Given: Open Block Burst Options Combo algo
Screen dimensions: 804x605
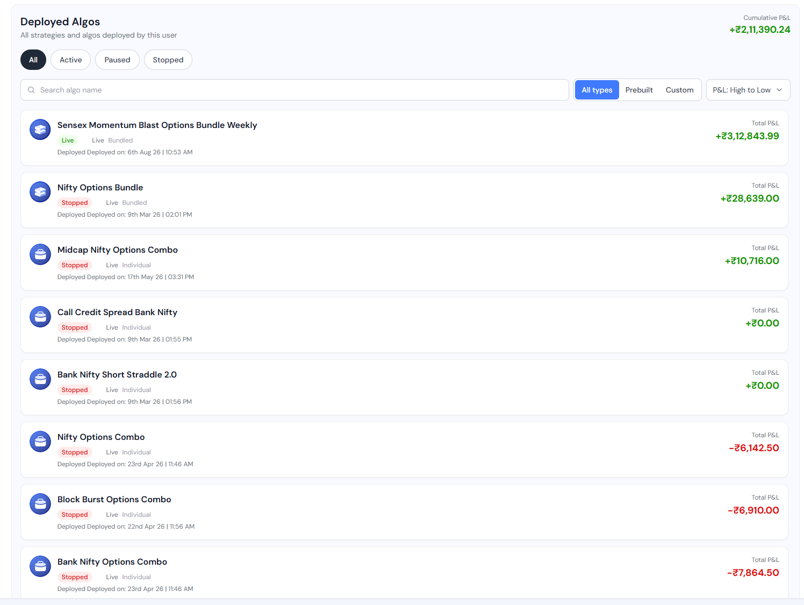Looking at the screenshot, I should (x=114, y=500).
